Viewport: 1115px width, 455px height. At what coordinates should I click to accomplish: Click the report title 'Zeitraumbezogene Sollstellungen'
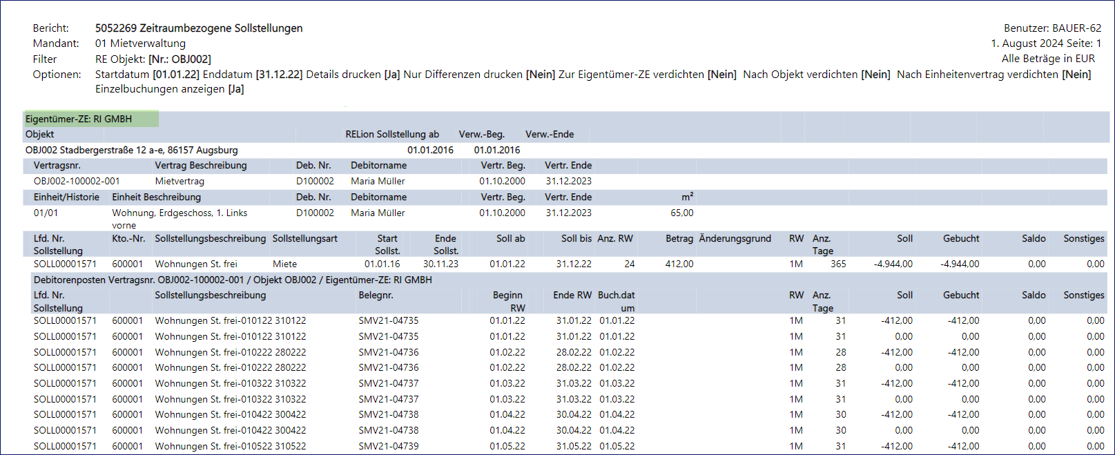tap(221, 28)
